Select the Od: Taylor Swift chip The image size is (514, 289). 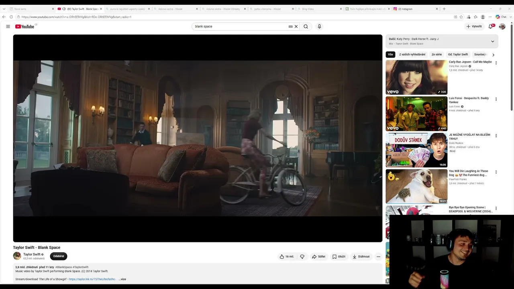click(x=458, y=55)
